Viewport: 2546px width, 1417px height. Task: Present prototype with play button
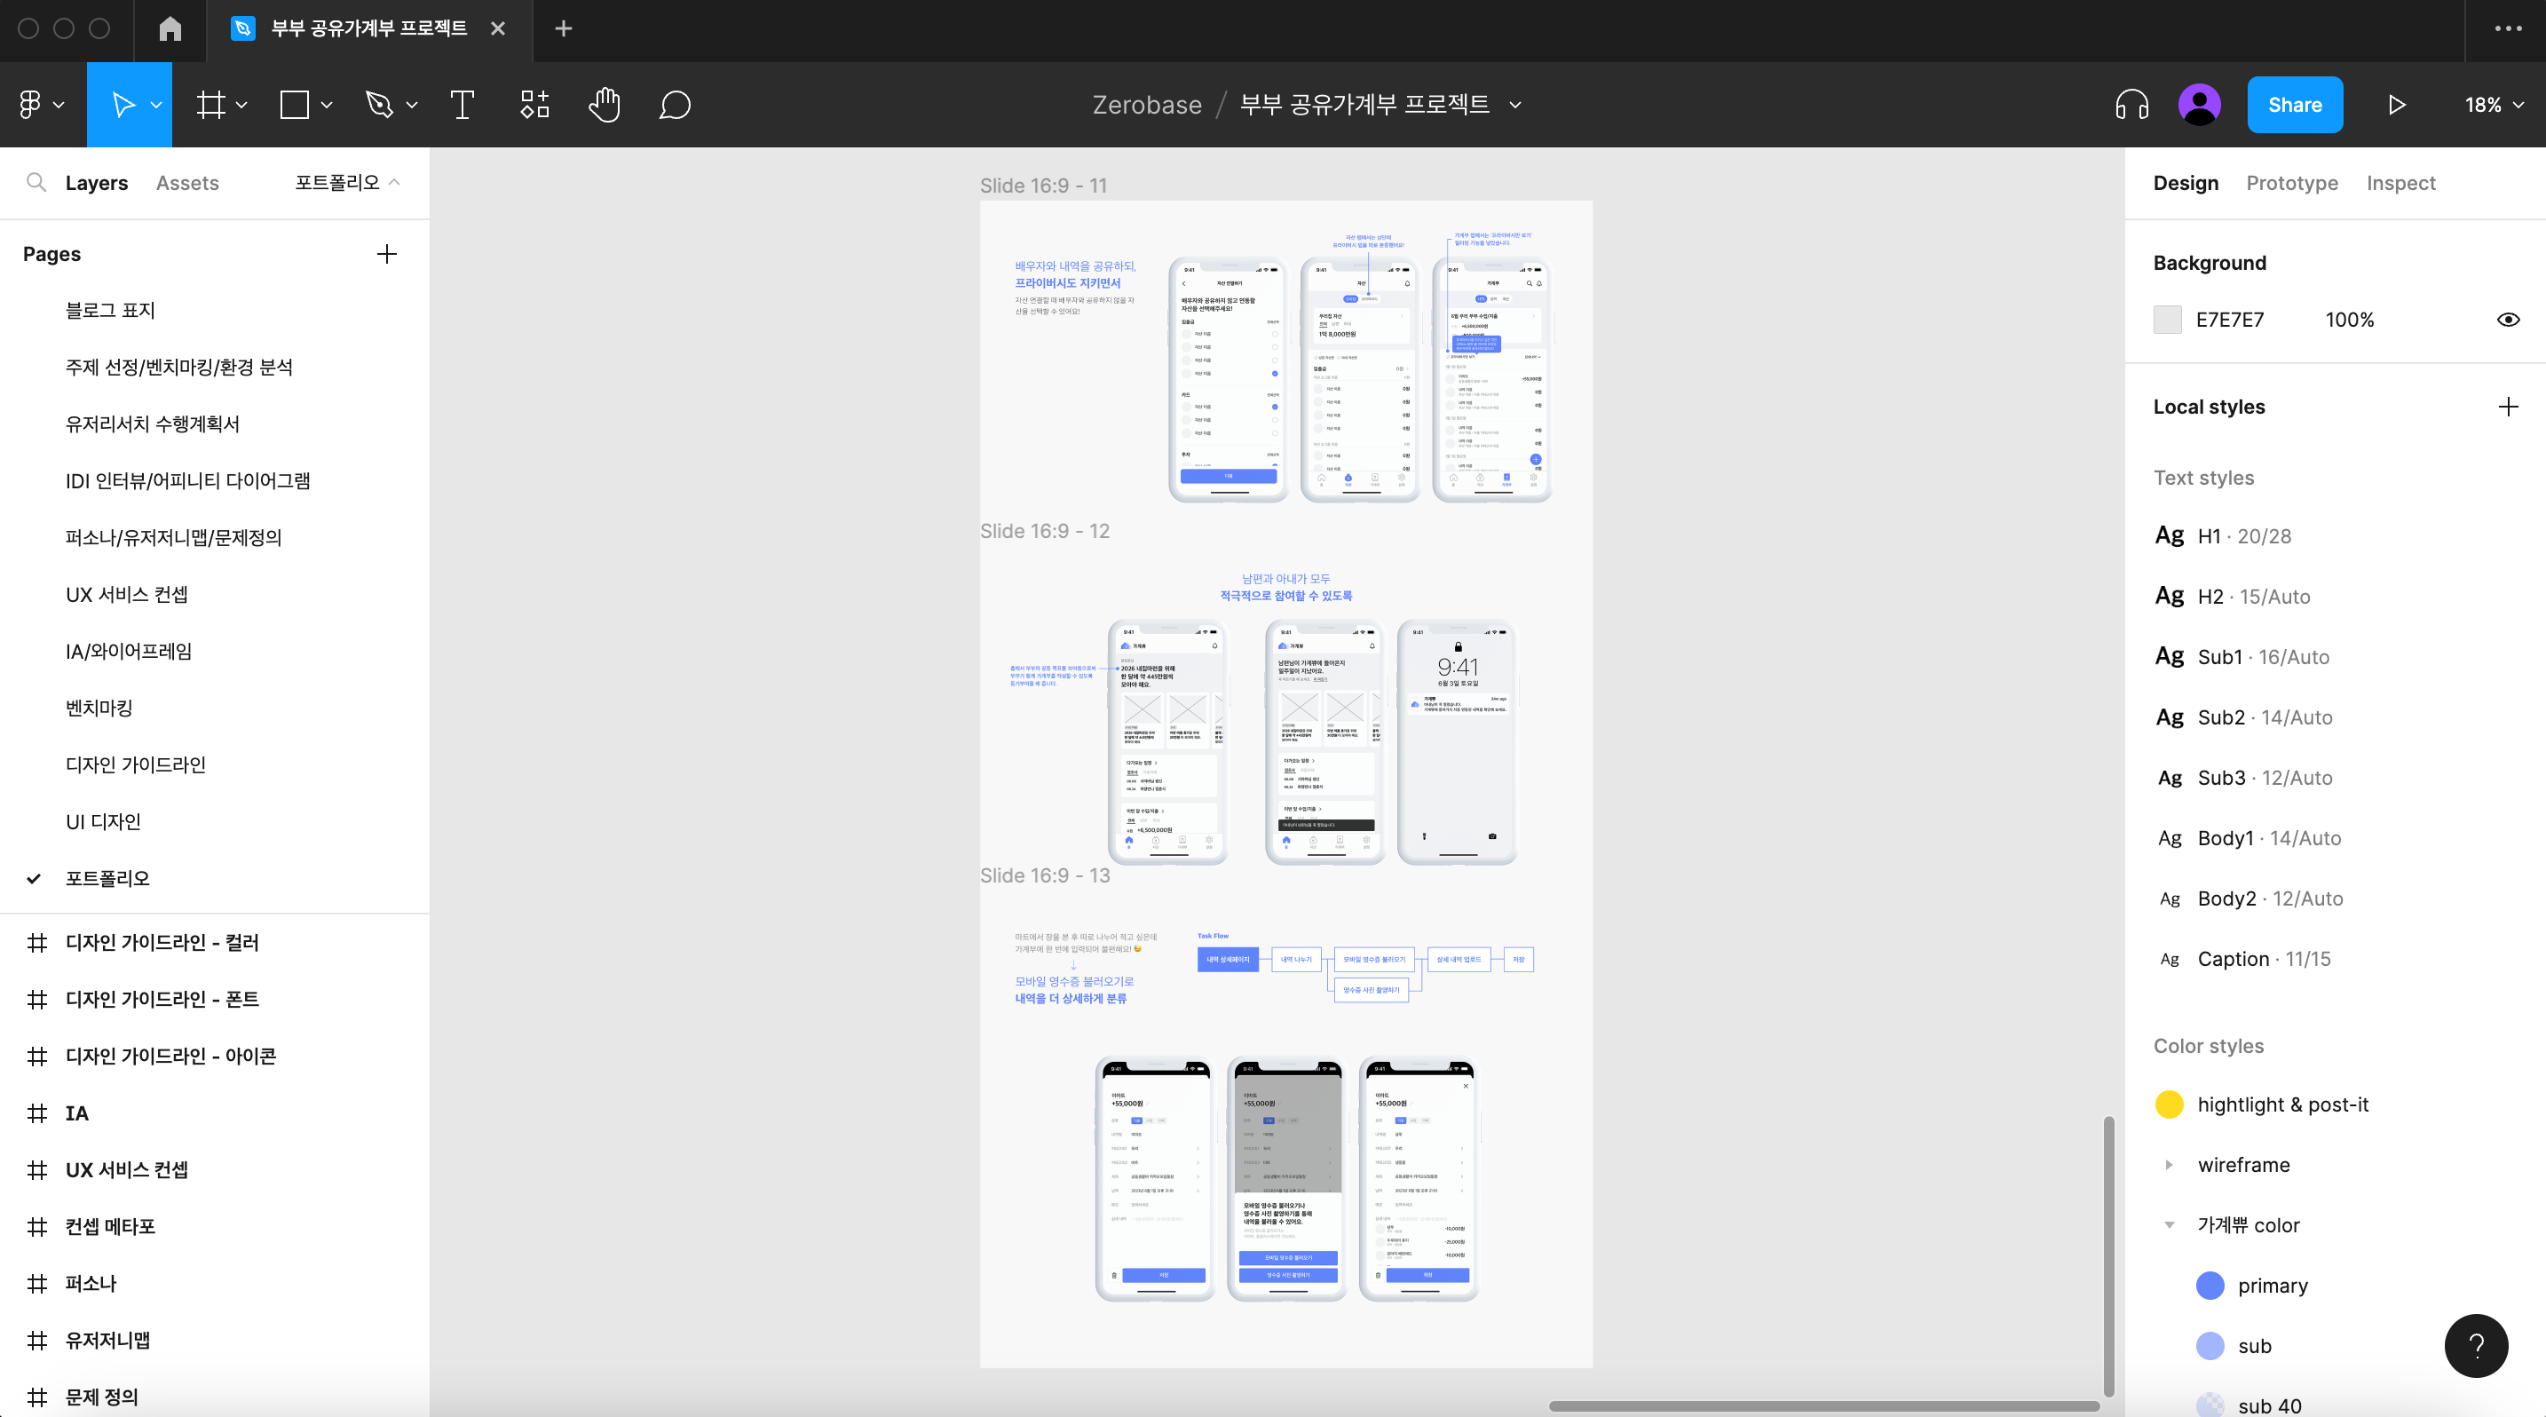pyautogui.click(x=2397, y=105)
